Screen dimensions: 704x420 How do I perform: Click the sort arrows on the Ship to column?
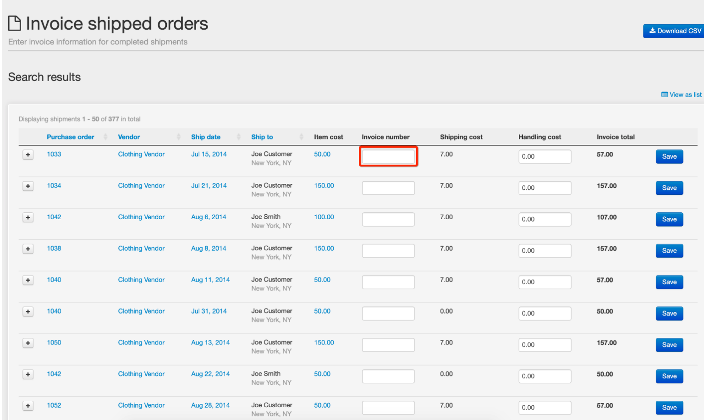(301, 137)
